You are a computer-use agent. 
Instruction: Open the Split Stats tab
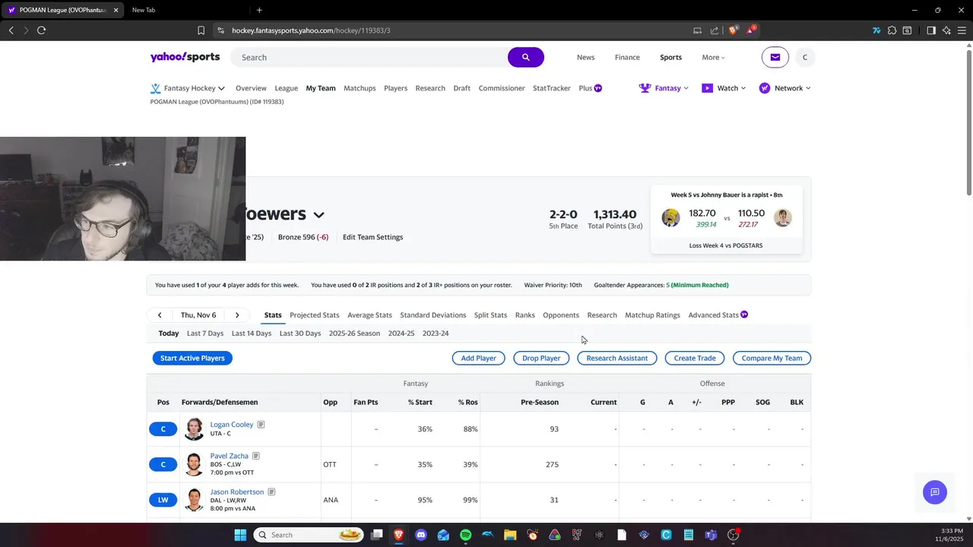tap(490, 315)
